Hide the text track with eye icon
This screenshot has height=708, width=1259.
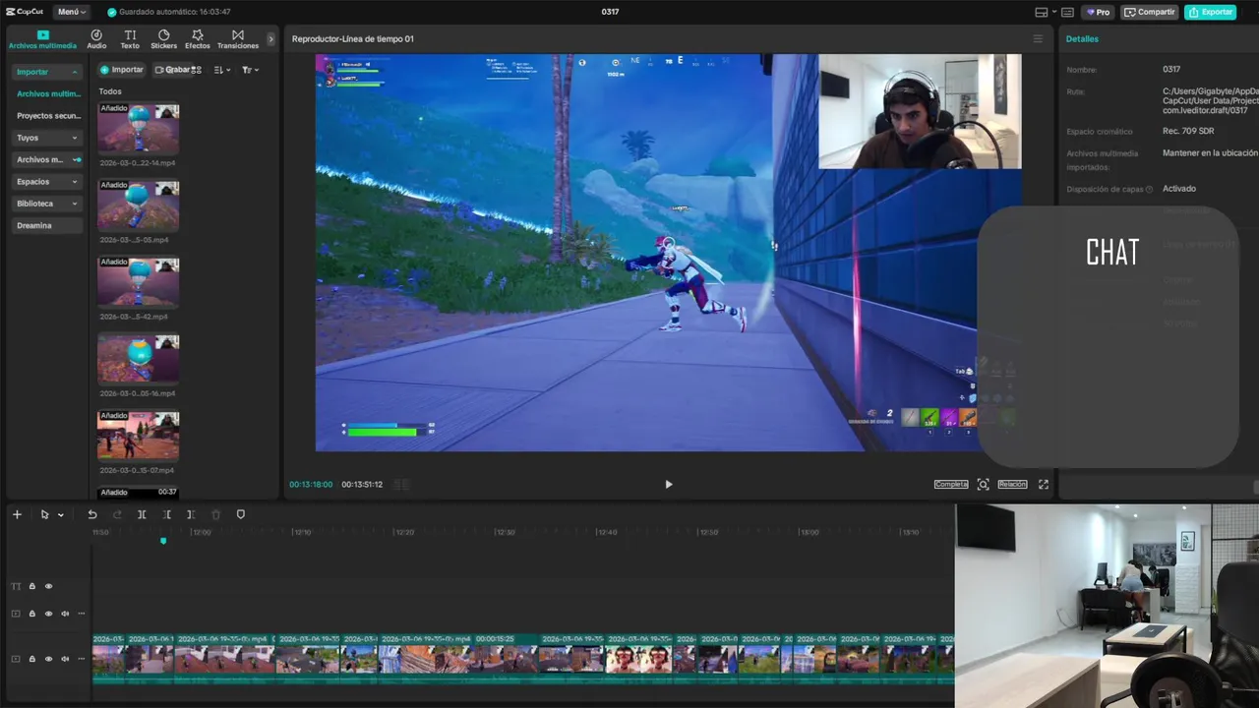(x=48, y=586)
